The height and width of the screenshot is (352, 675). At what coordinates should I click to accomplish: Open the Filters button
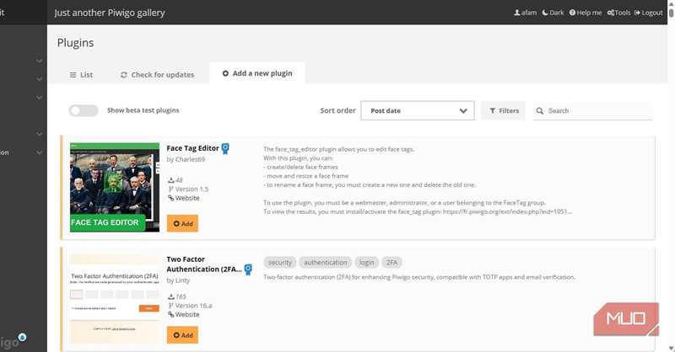tap(503, 111)
